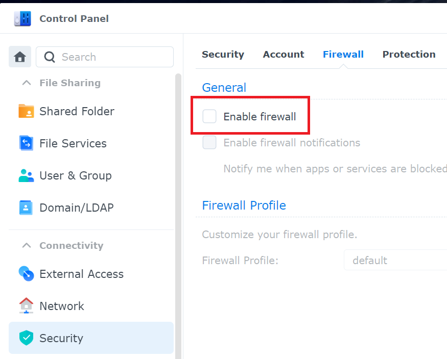Click the Control Panel app icon

coord(23,19)
